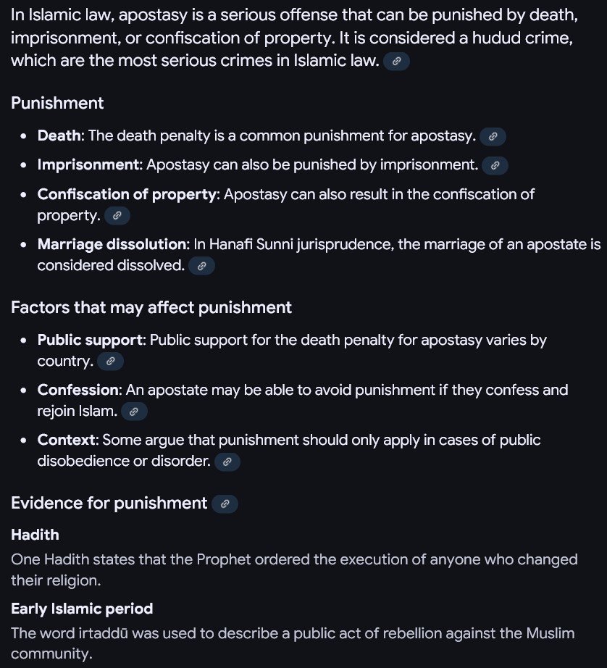Click the Early Islamic period subheading
607x668 pixels.
pyautogui.click(x=82, y=609)
